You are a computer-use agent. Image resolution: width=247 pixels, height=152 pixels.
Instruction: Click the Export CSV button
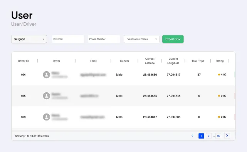pos(173,39)
